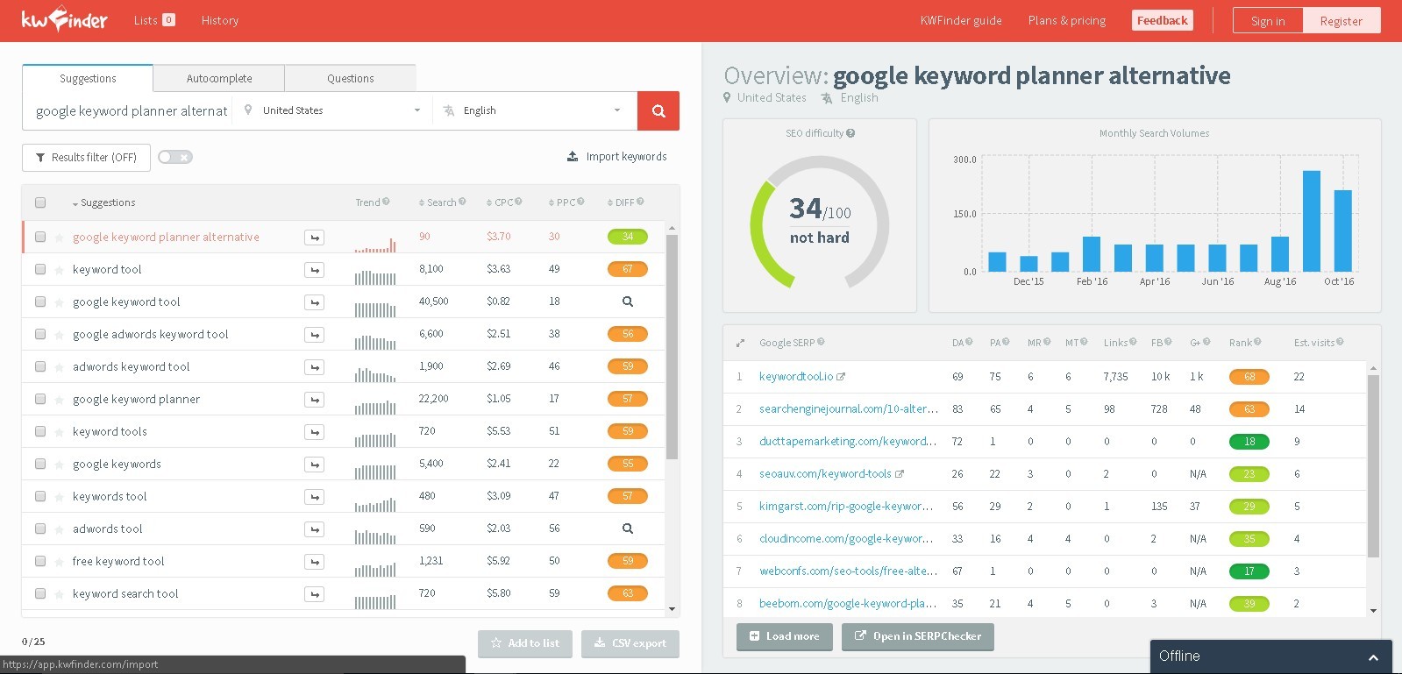Open History from top navigation
This screenshot has width=1402, height=674.
click(220, 20)
